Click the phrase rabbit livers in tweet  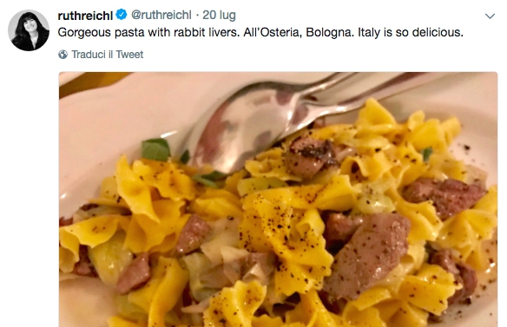207,33
